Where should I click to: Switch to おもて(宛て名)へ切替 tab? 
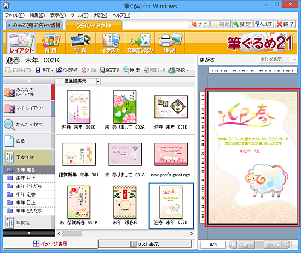34,25
